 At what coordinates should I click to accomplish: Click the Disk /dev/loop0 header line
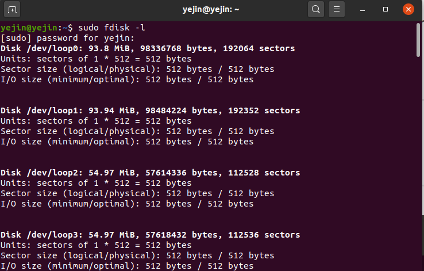(x=148, y=48)
